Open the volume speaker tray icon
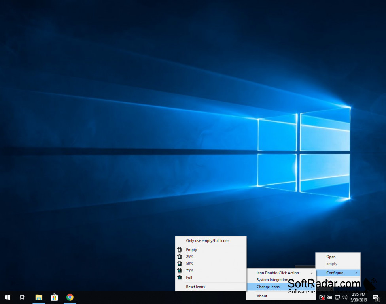The height and width of the screenshot is (304, 386). click(x=344, y=297)
